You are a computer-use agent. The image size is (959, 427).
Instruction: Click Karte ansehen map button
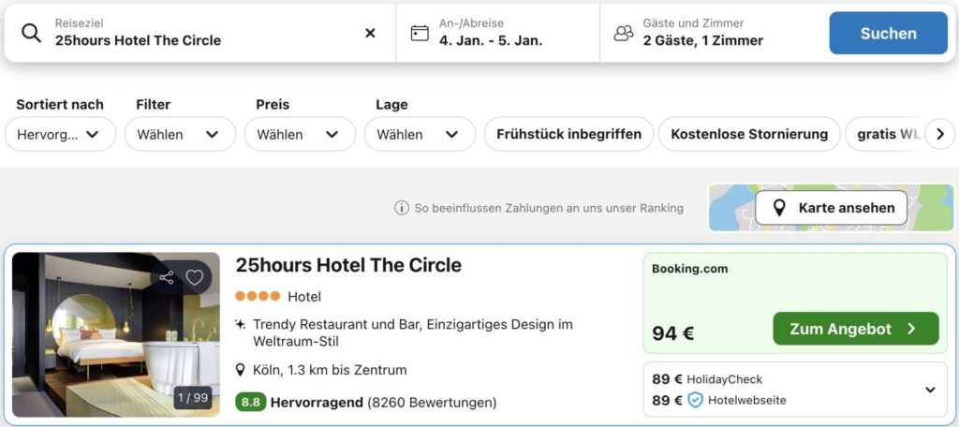832,208
